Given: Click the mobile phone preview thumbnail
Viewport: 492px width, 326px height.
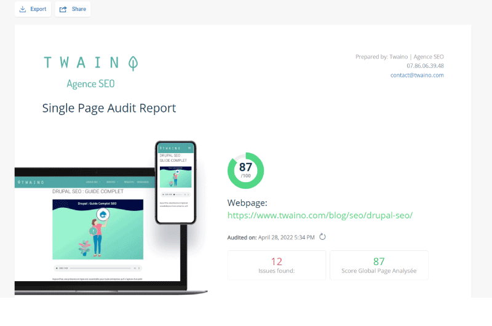Looking at the screenshot, I should pyautogui.click(x=176, y=182).
